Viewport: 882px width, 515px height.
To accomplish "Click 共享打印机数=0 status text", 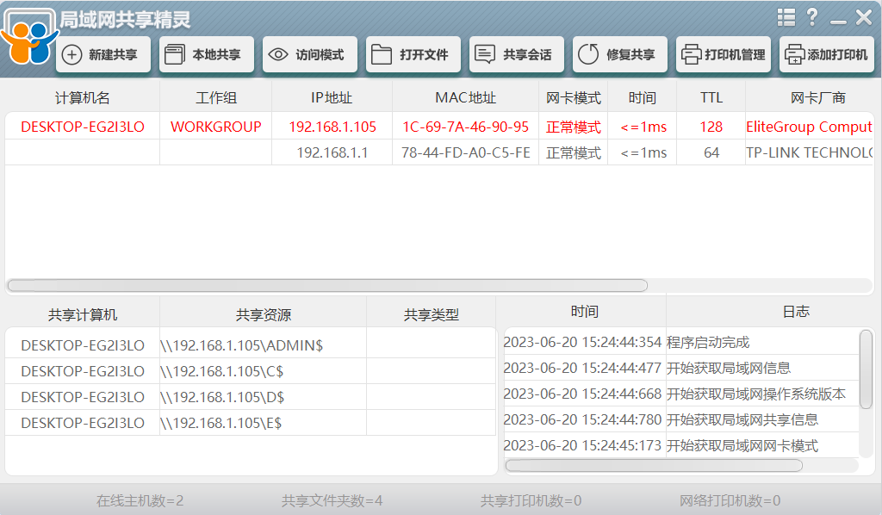I will pyautogui.click(x=531, y=500).
